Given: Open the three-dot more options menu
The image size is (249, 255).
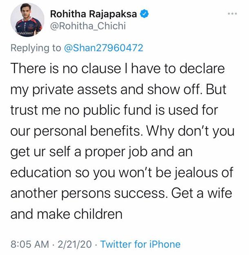Looking at the screenshot, I should pyautogui.click(x=232, y=14).
